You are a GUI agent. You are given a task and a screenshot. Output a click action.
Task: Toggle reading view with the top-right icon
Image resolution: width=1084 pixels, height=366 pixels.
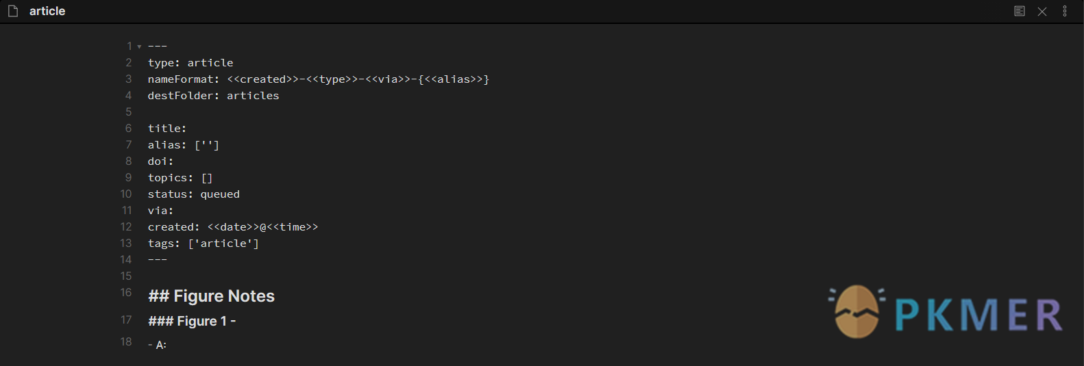pyautogui.click(x=1020, y=11)
